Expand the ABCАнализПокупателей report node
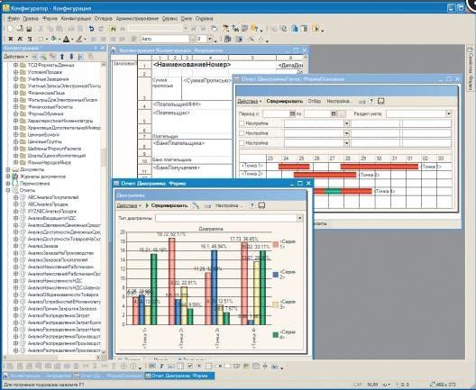The height and width of the screenshot is (390, 476). (x=15, y=197)
